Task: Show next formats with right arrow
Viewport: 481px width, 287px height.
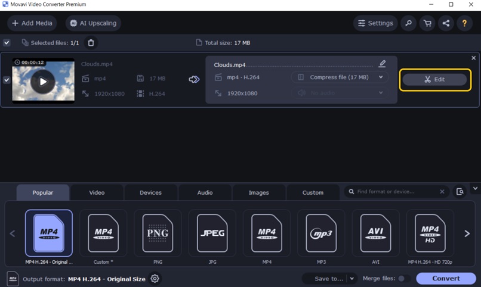Action: [467, 234]
